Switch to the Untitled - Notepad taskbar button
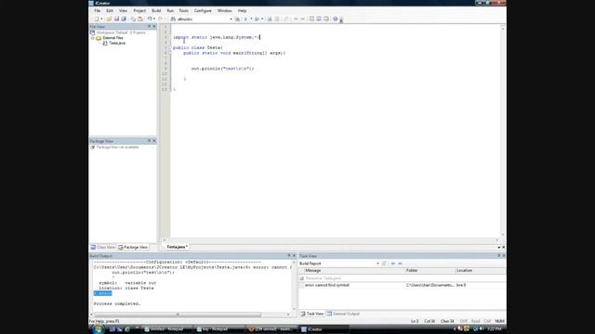Image resolution: width=595 pixels, height=334 pixels. 167,329
